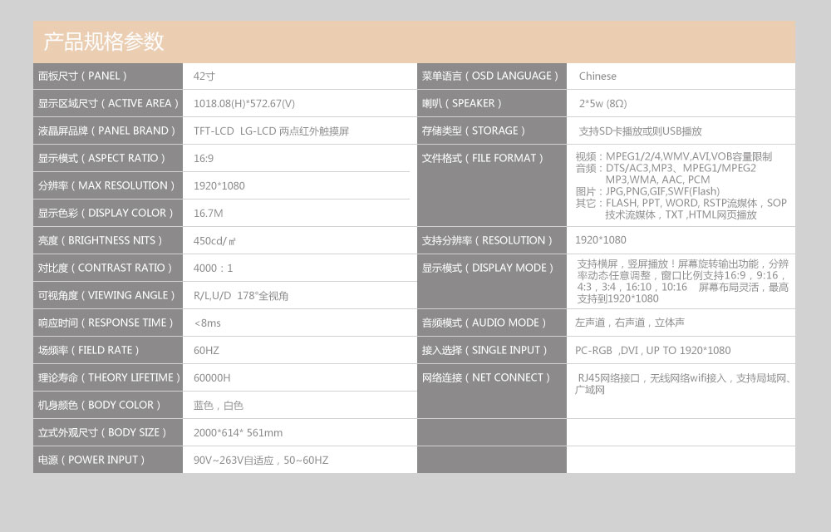Select the 显示区域尺寸（ACTIVE AREA）label
This screenshot has height=532, width=831.
tap(106, 103)
